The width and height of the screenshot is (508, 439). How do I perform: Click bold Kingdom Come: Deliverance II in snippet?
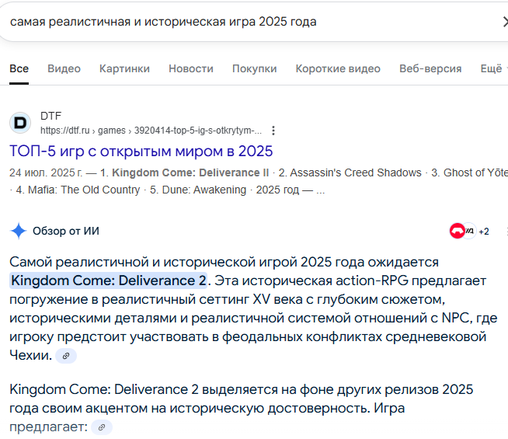click(x=190, y=172)
